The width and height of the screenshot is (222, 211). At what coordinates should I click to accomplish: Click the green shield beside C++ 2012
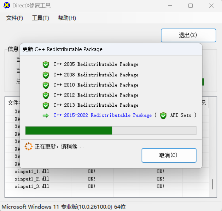(x=46, y=95)
